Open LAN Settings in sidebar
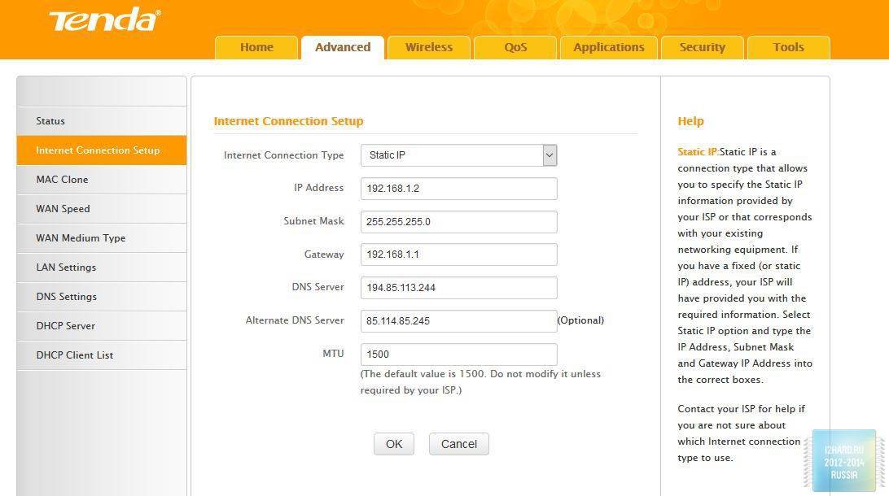The width and height of the screenshot is (889, 496). [66, 268]
